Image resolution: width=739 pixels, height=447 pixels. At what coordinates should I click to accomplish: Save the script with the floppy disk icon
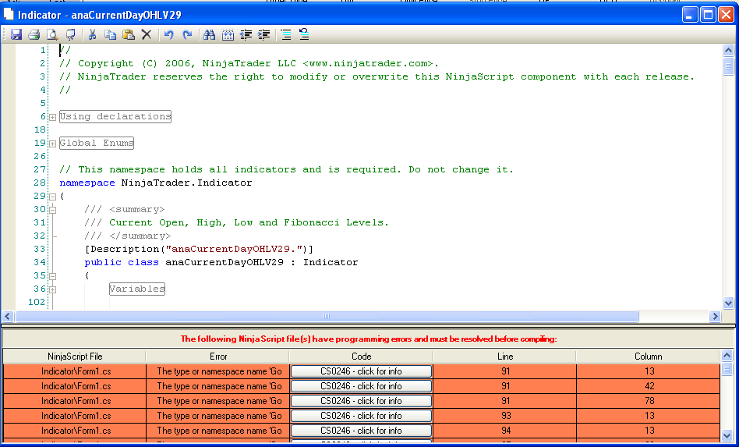(16, 34)
